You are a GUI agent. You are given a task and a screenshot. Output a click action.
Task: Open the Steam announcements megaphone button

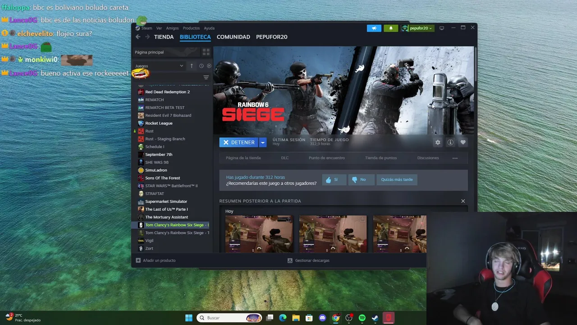tap(374, 28)
